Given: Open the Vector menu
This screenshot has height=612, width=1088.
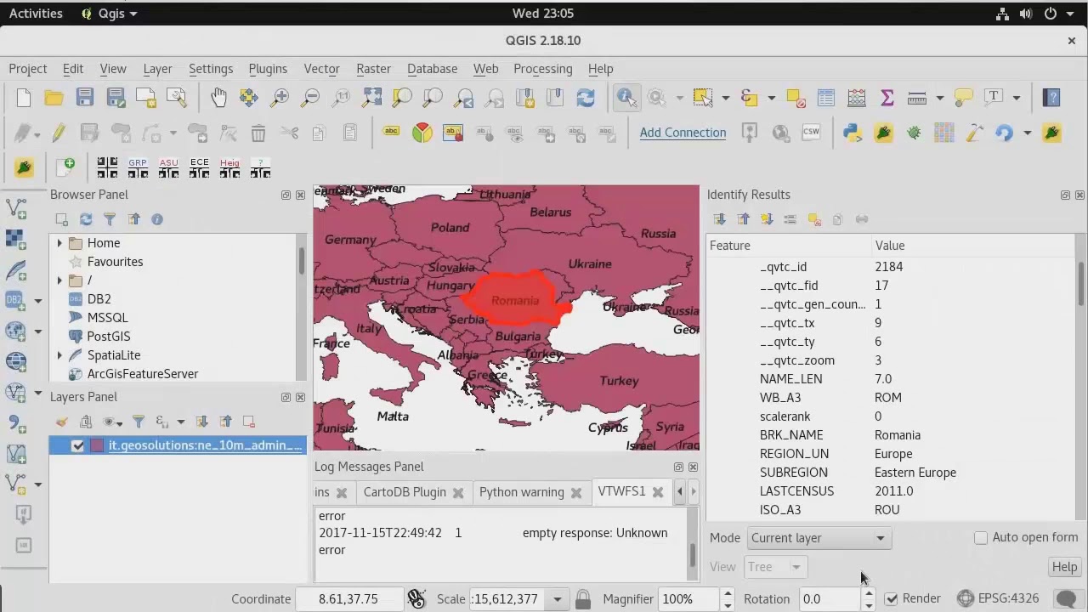Looking at the screenshot, I should point(321,69).
